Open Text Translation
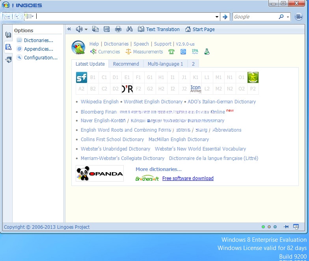This screenshot has height=261, width=309. click(x=158, y=29)
